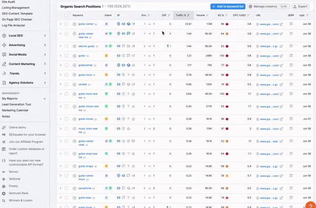Open Lead Generation Tool
The width and height of the screenshot is (316, 208).
[x=16, y=105]
